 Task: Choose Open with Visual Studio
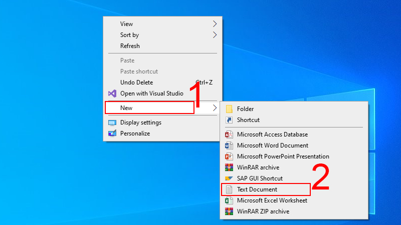(x=162, y=93)
